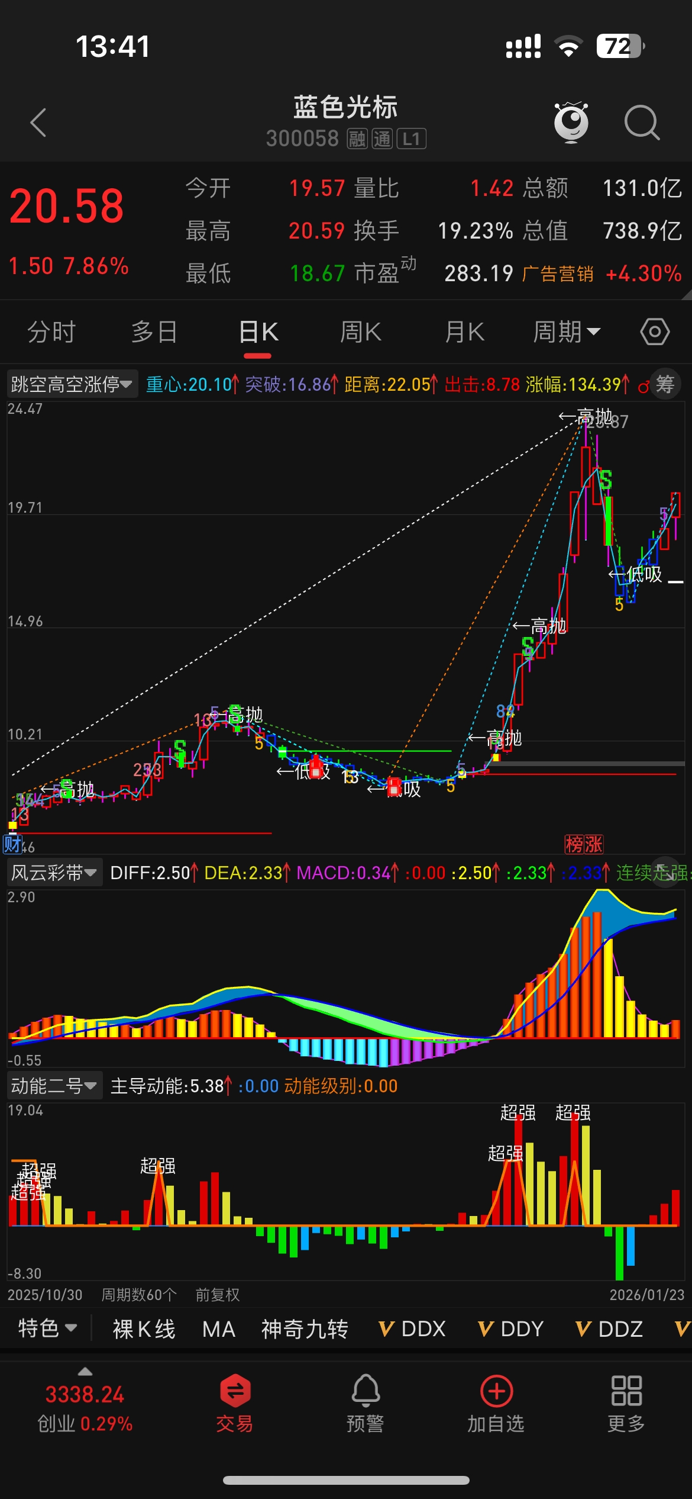Image resolution: width=692 pixels, height=1499 pixels.
Task: Open the 特色 indicator category dropdown
Action: click(48, 1328)
